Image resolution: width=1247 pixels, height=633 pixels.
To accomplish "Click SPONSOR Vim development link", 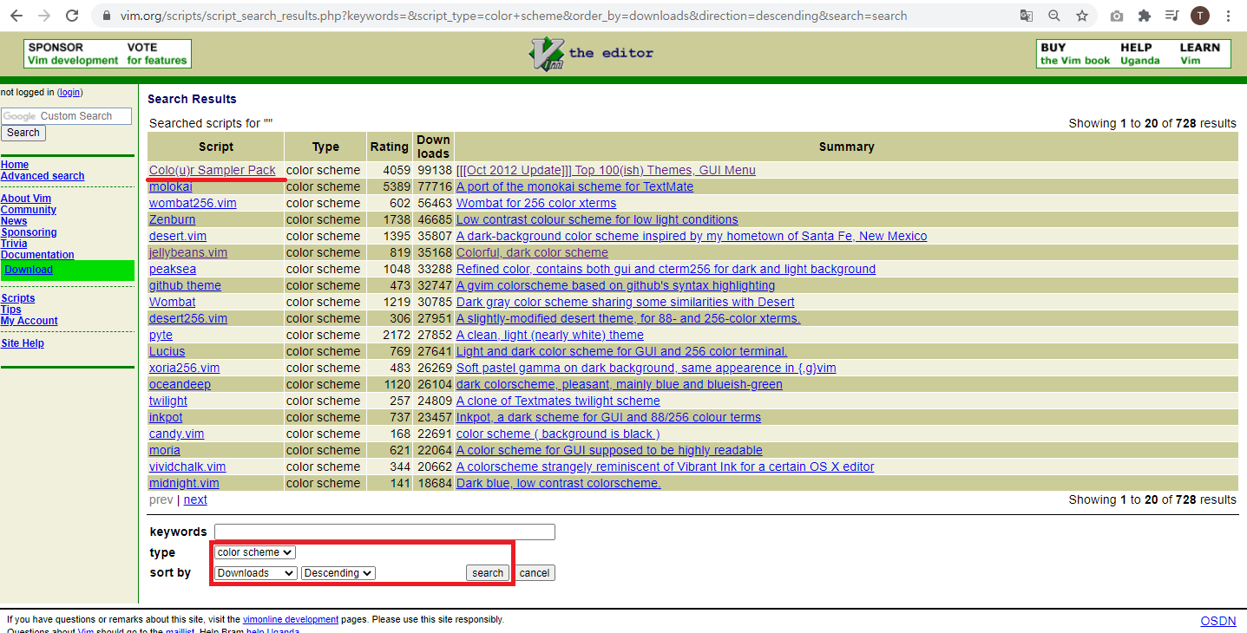I will tap(73, 54).
